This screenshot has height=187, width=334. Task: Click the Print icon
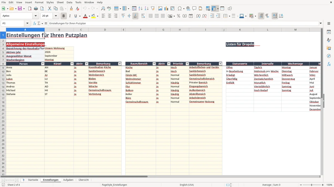pyautogui.click(x=36, y=9)
